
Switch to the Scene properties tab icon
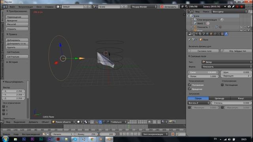pyautogui.click(x=204, y=34)
